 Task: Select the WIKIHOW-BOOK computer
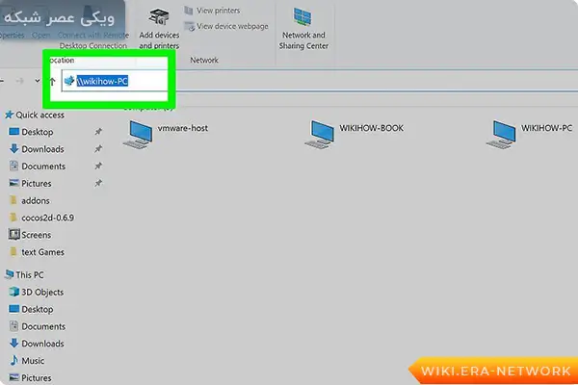325,135
